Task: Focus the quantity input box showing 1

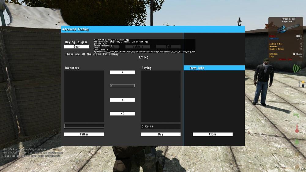Action: click(x=122, y=86)
